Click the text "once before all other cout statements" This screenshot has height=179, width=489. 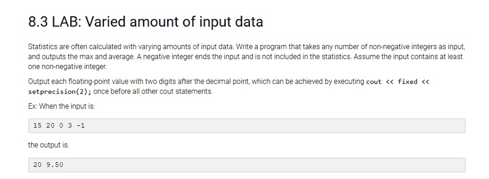pyautogui.click(x=152, y=92)
